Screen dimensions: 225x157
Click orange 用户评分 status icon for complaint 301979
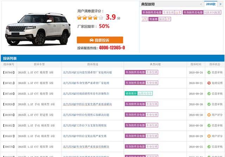(x=209, y=115)
